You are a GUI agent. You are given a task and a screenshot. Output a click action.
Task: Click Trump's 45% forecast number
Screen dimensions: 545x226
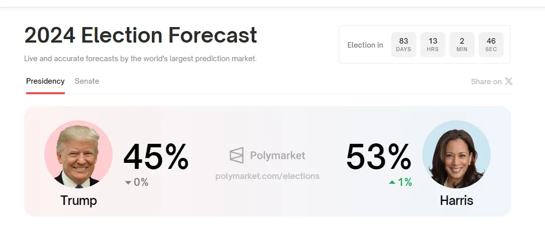coord(156,157)
